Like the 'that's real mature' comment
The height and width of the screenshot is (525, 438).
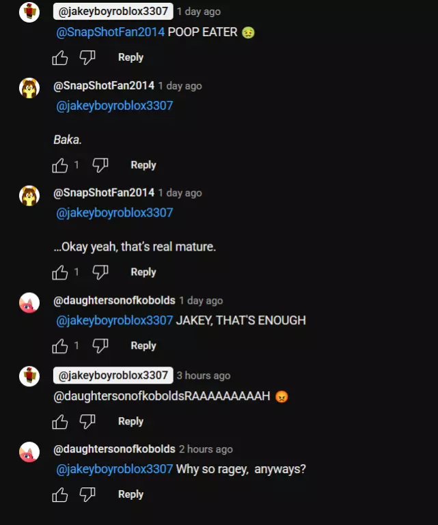click(x=60, y=272)
